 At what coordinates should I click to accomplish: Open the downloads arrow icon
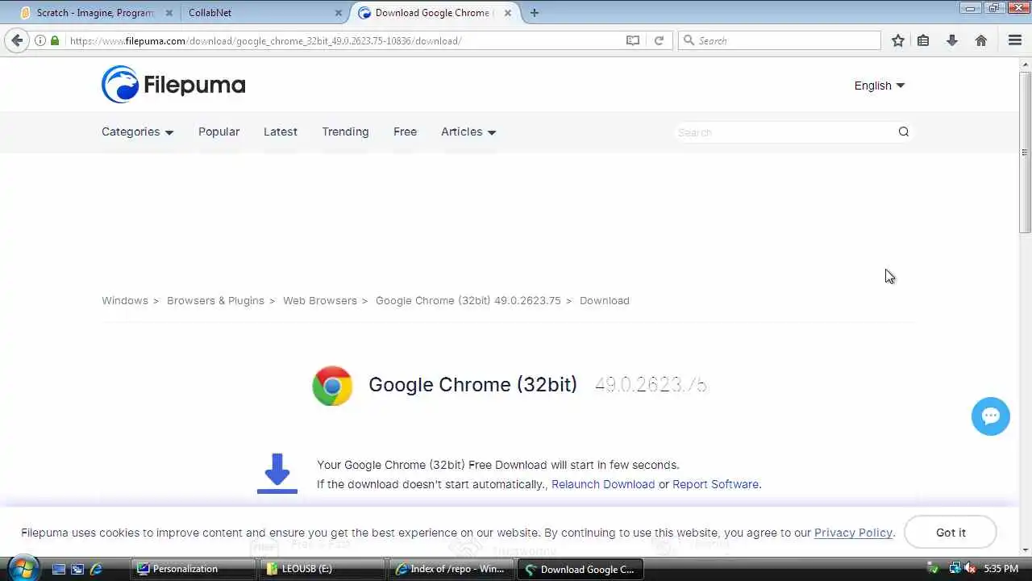coord(952,40)
